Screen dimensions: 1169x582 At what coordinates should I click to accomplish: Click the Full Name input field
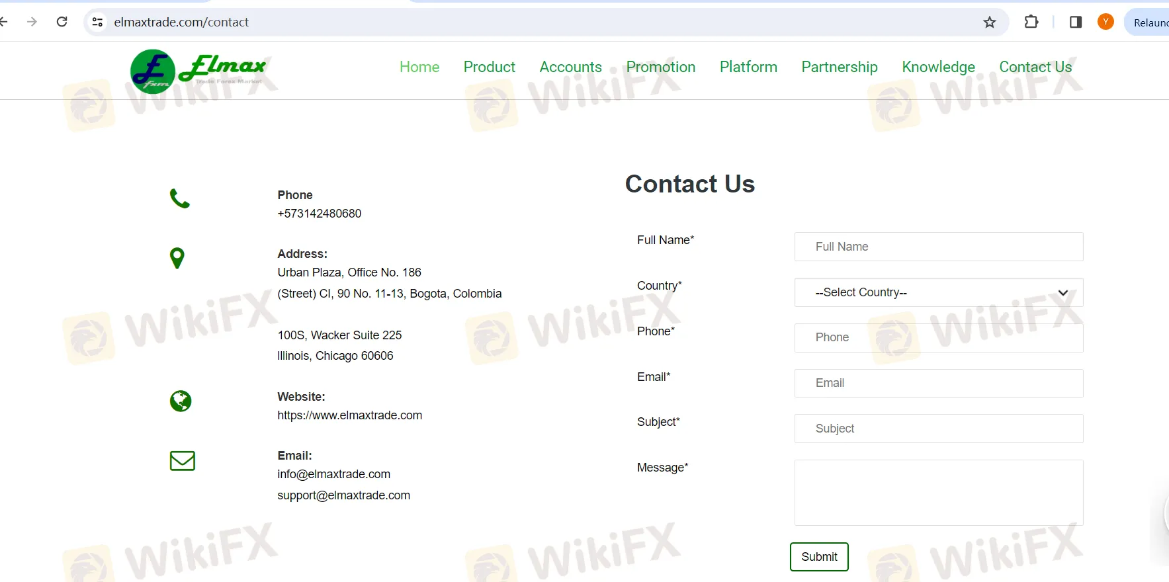pos(938,247)
